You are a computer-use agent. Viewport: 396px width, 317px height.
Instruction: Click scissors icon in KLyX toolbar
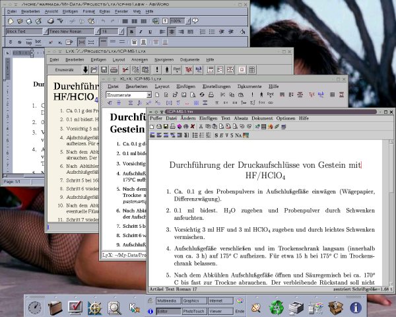[x=222, y=95]
